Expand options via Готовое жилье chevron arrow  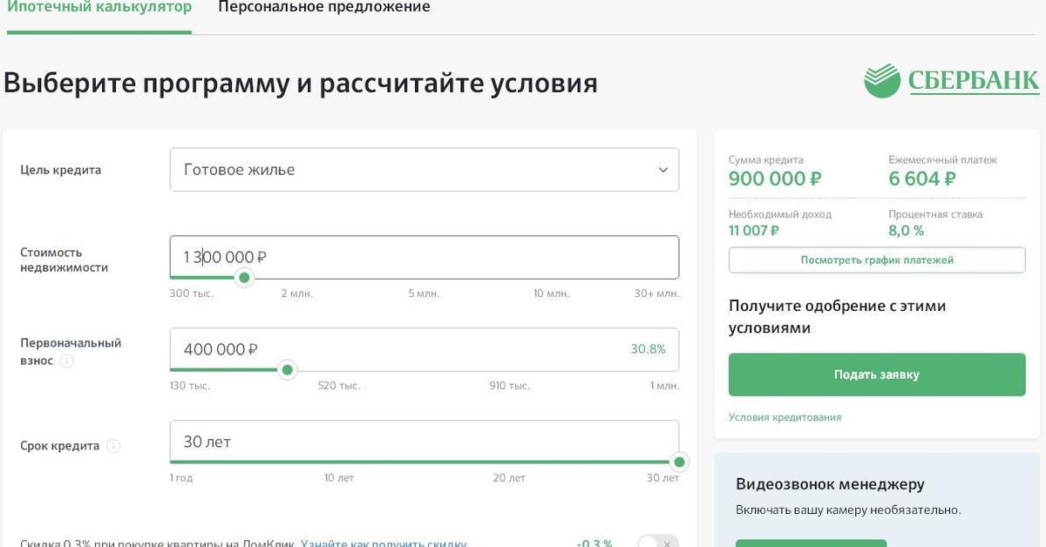[x=662, y=170]
